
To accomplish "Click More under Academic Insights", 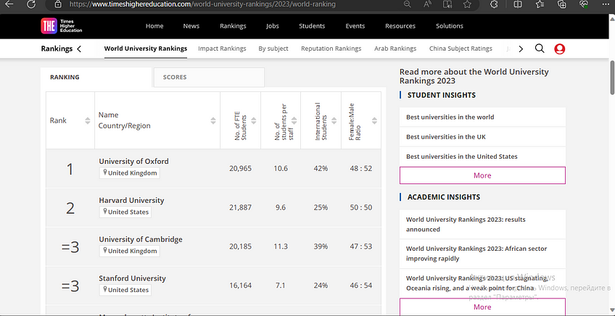I will [x=482, y=307].
